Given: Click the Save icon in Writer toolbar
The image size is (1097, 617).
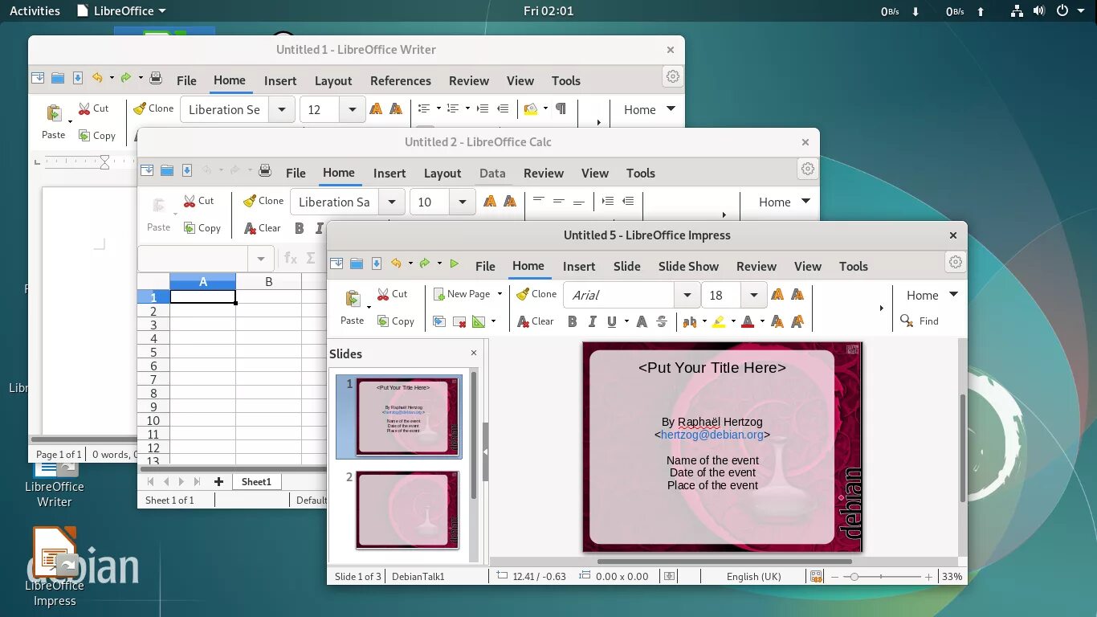Looking at the screenshot, I should tap(78, 78).
